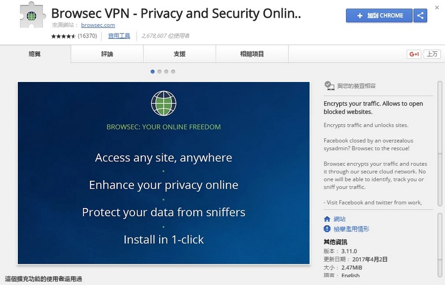
Task: Click the star rating icons
Action: pos(64,36)
